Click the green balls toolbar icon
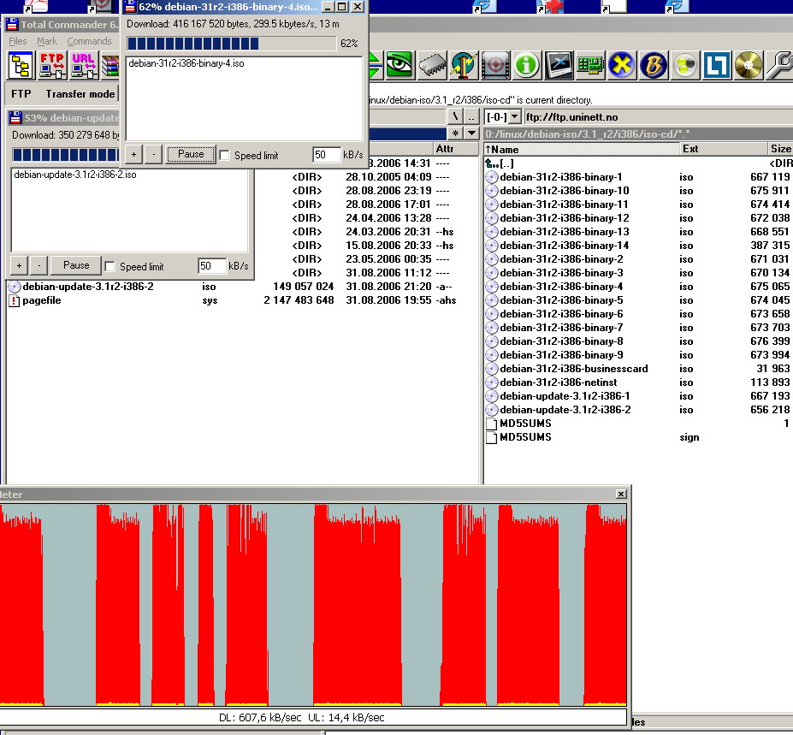The width and height of the screenshot is (793, 735). 684,65
